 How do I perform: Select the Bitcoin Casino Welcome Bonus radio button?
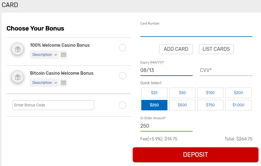tap(122, 76)
